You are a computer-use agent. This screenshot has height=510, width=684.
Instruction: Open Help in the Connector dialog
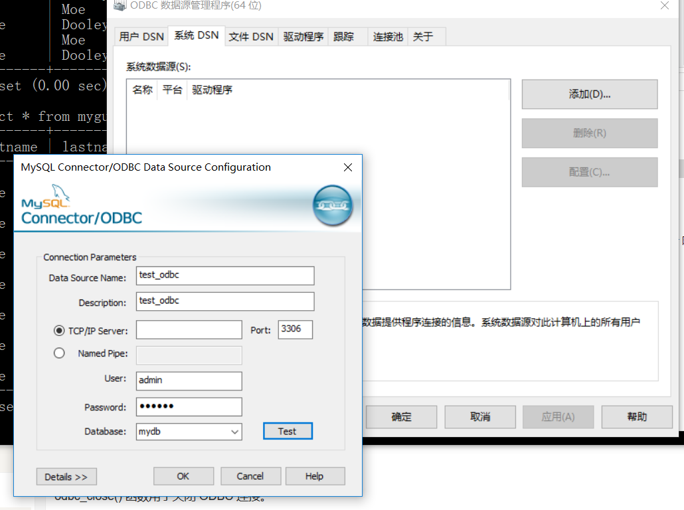pyautogui.click(x=314, y=476)
